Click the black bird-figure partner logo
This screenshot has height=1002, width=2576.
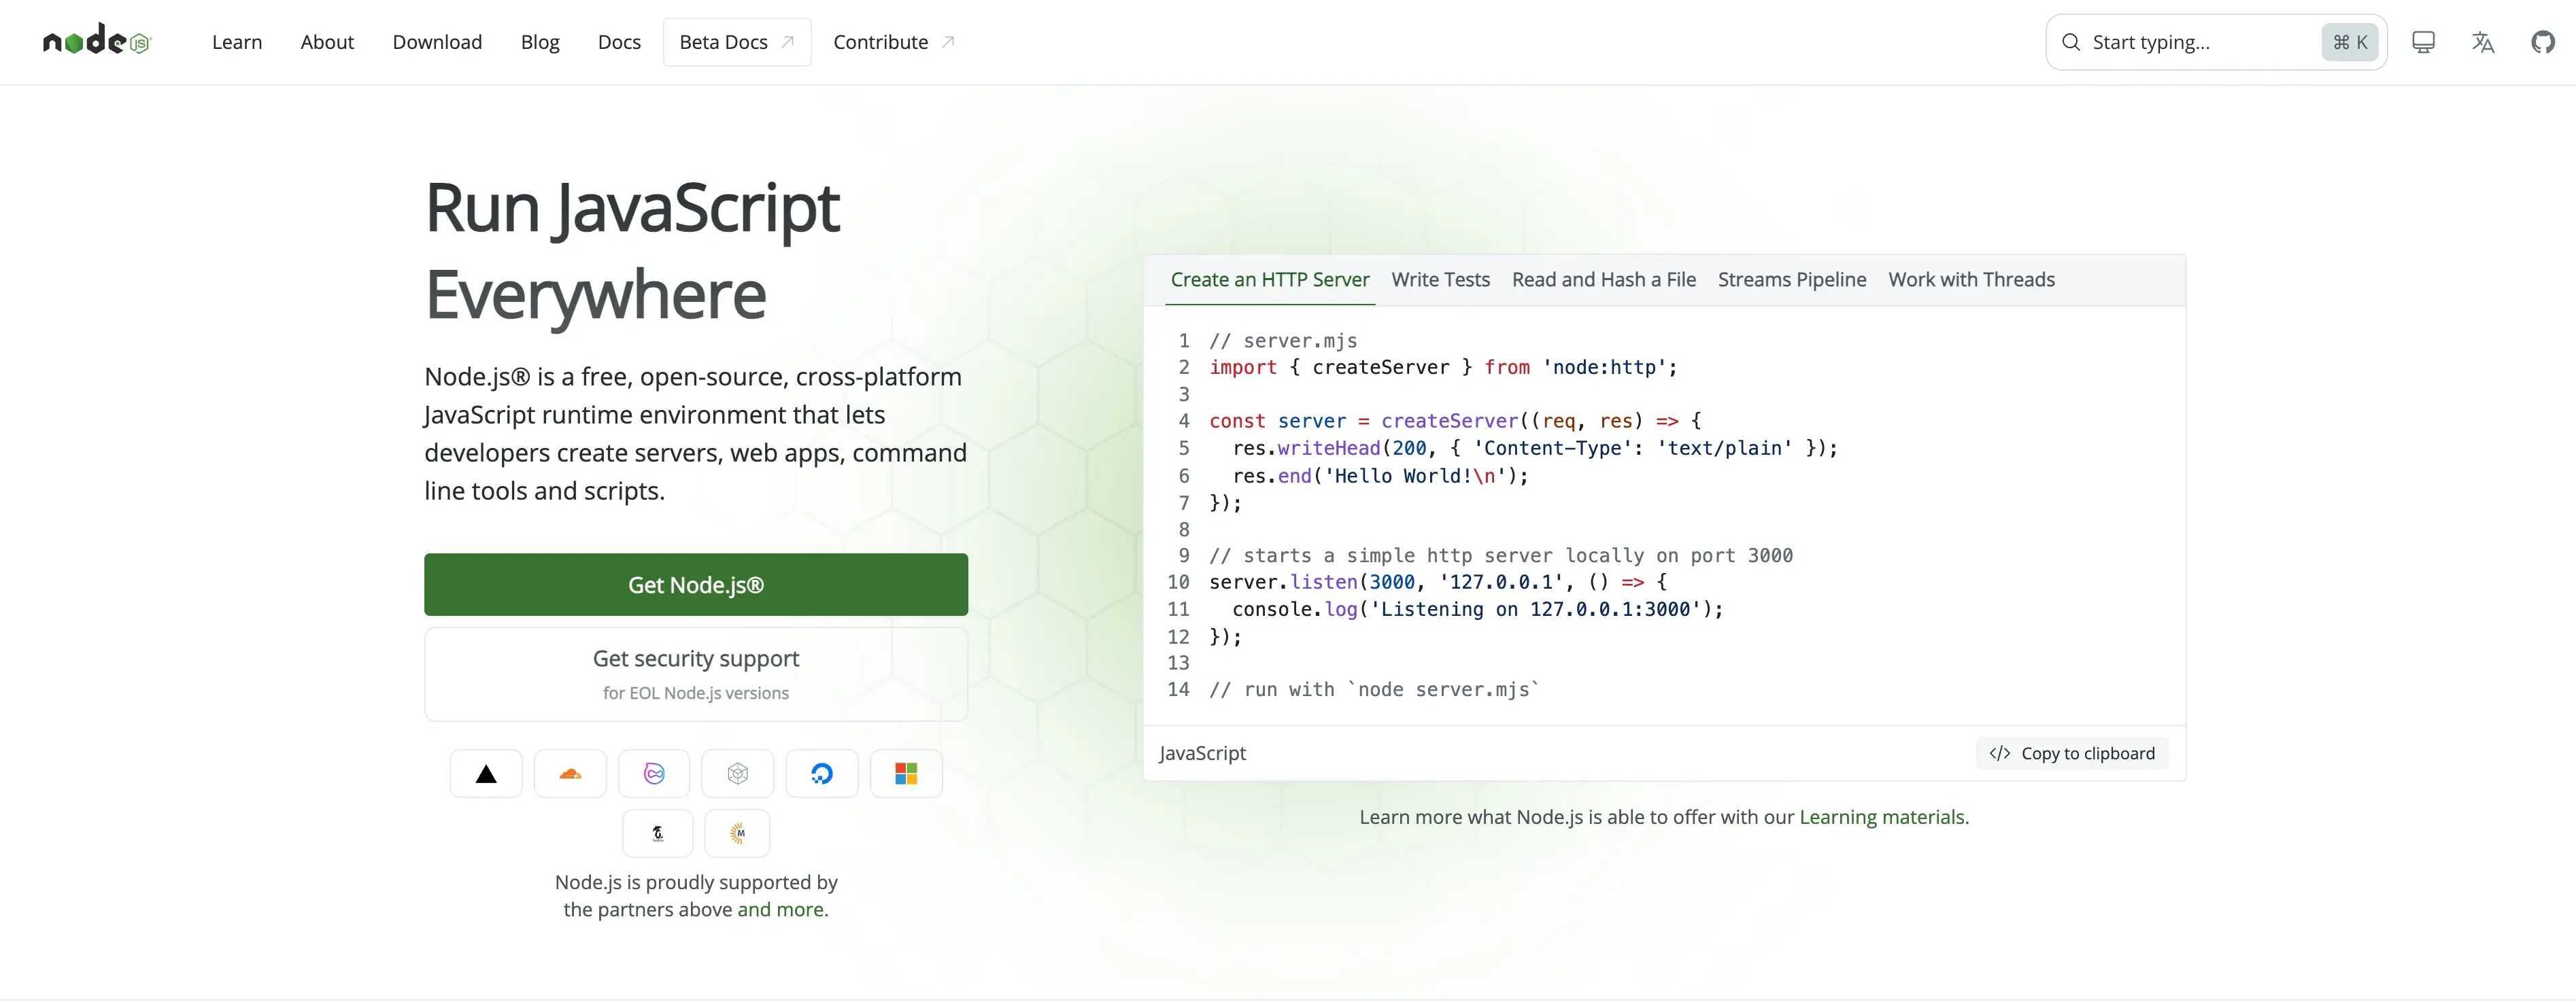[x=658, y=833]
